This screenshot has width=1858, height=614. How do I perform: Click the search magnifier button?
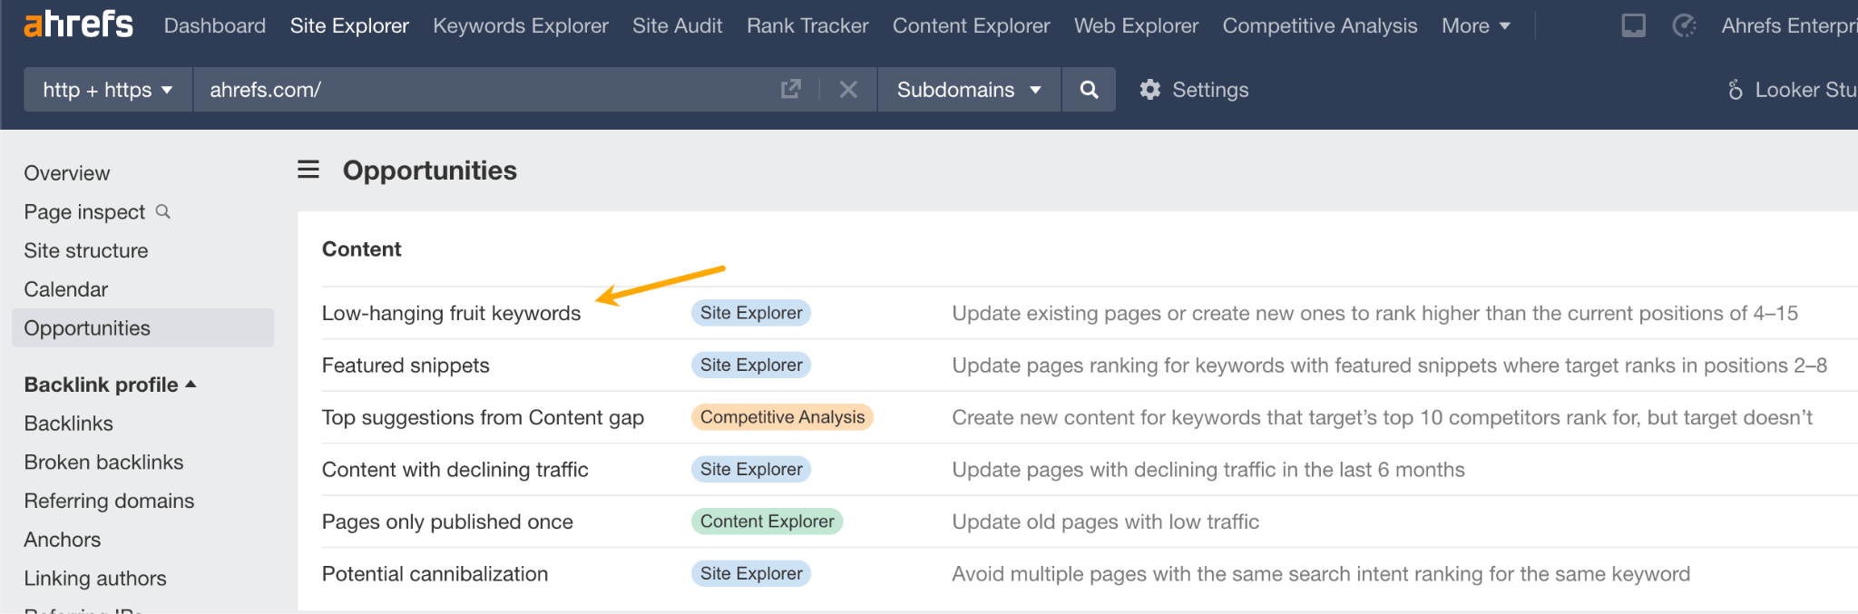click(x=1089, y=89)
